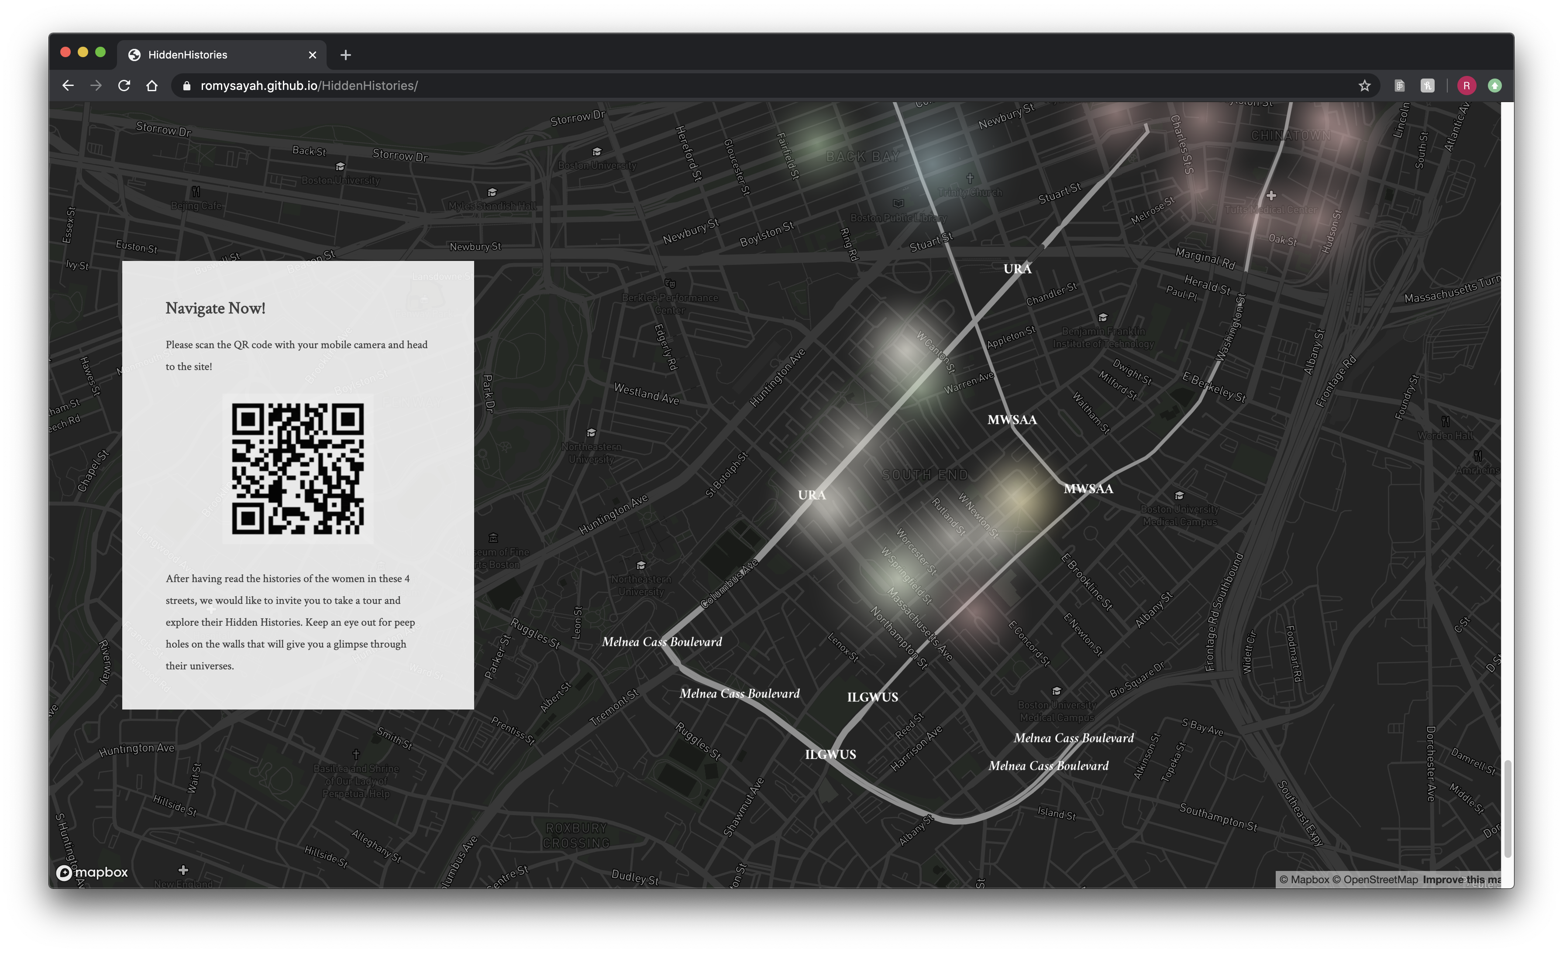The image size is (1563, 953).
Task: Click the lower ILGWUS label
Action: (830, 754)
